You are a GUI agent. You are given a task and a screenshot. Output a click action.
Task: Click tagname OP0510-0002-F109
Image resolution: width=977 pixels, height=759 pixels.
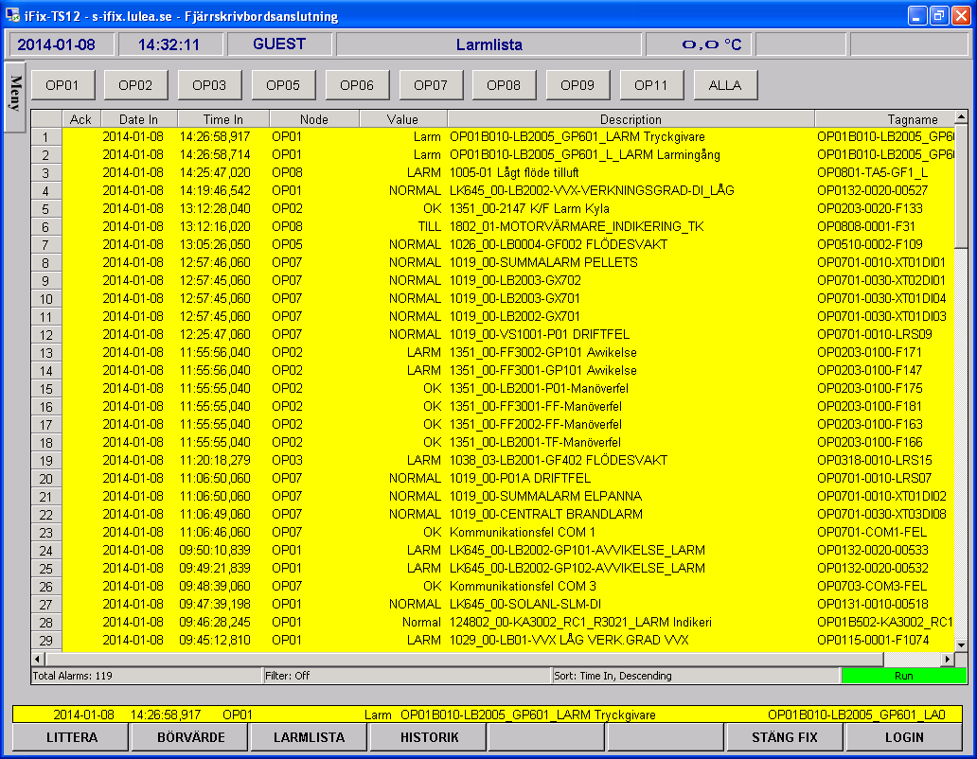click(x=870, y=245)
